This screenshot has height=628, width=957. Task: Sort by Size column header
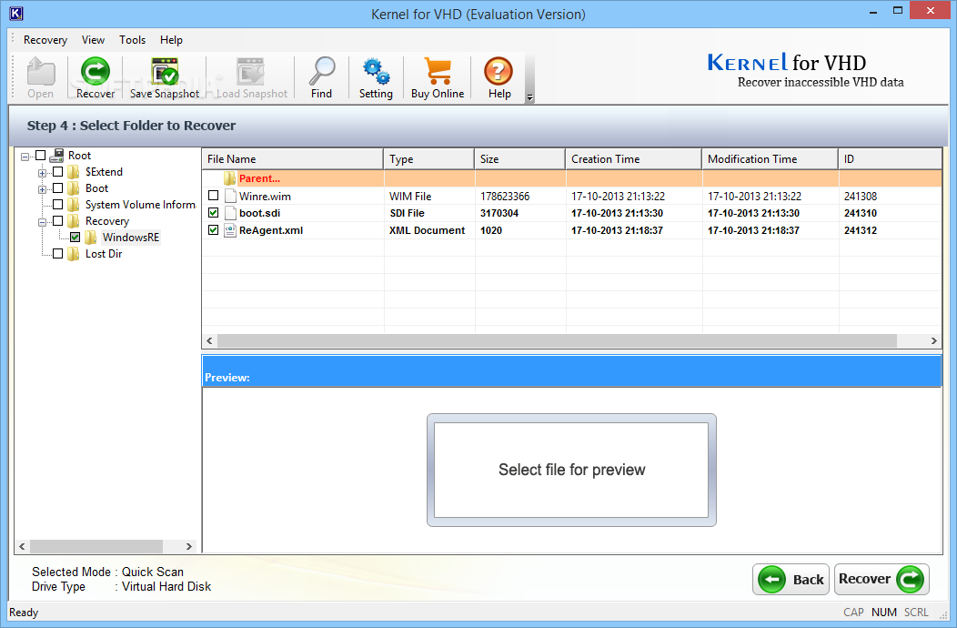[x=520, y=159]
